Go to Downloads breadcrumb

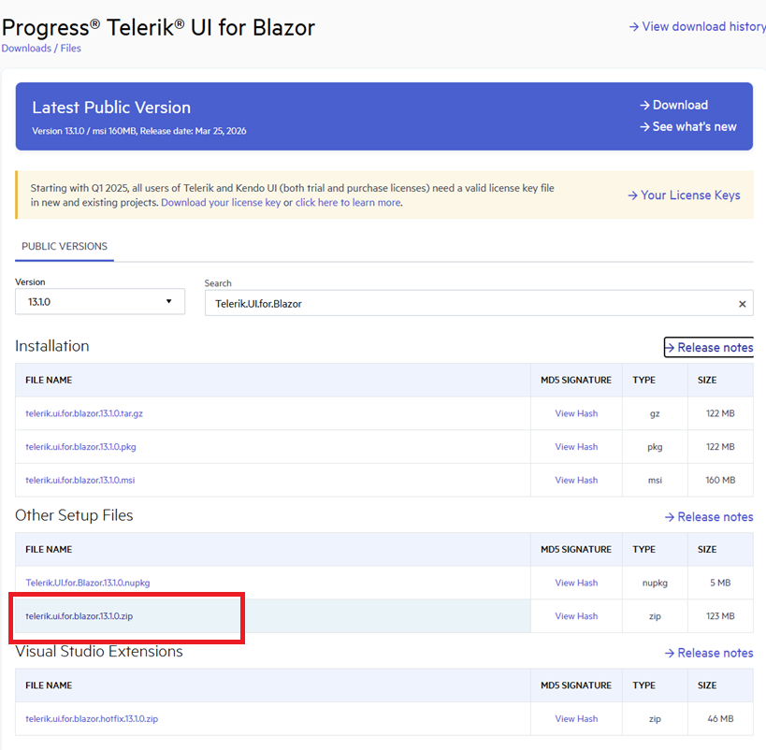pyautogui.click(x=26, y=49)
